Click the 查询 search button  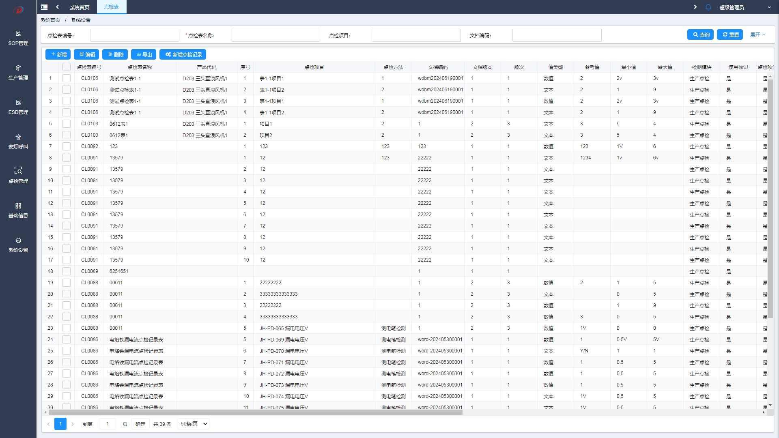tap(700, 35)
